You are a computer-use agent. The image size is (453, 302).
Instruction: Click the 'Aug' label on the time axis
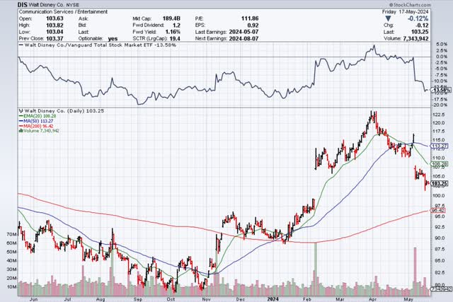tap(101, 299)
